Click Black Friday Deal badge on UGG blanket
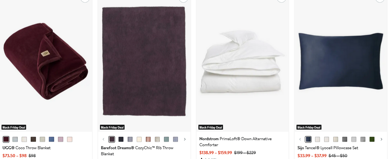390x159 pixels. pos(14,127)
